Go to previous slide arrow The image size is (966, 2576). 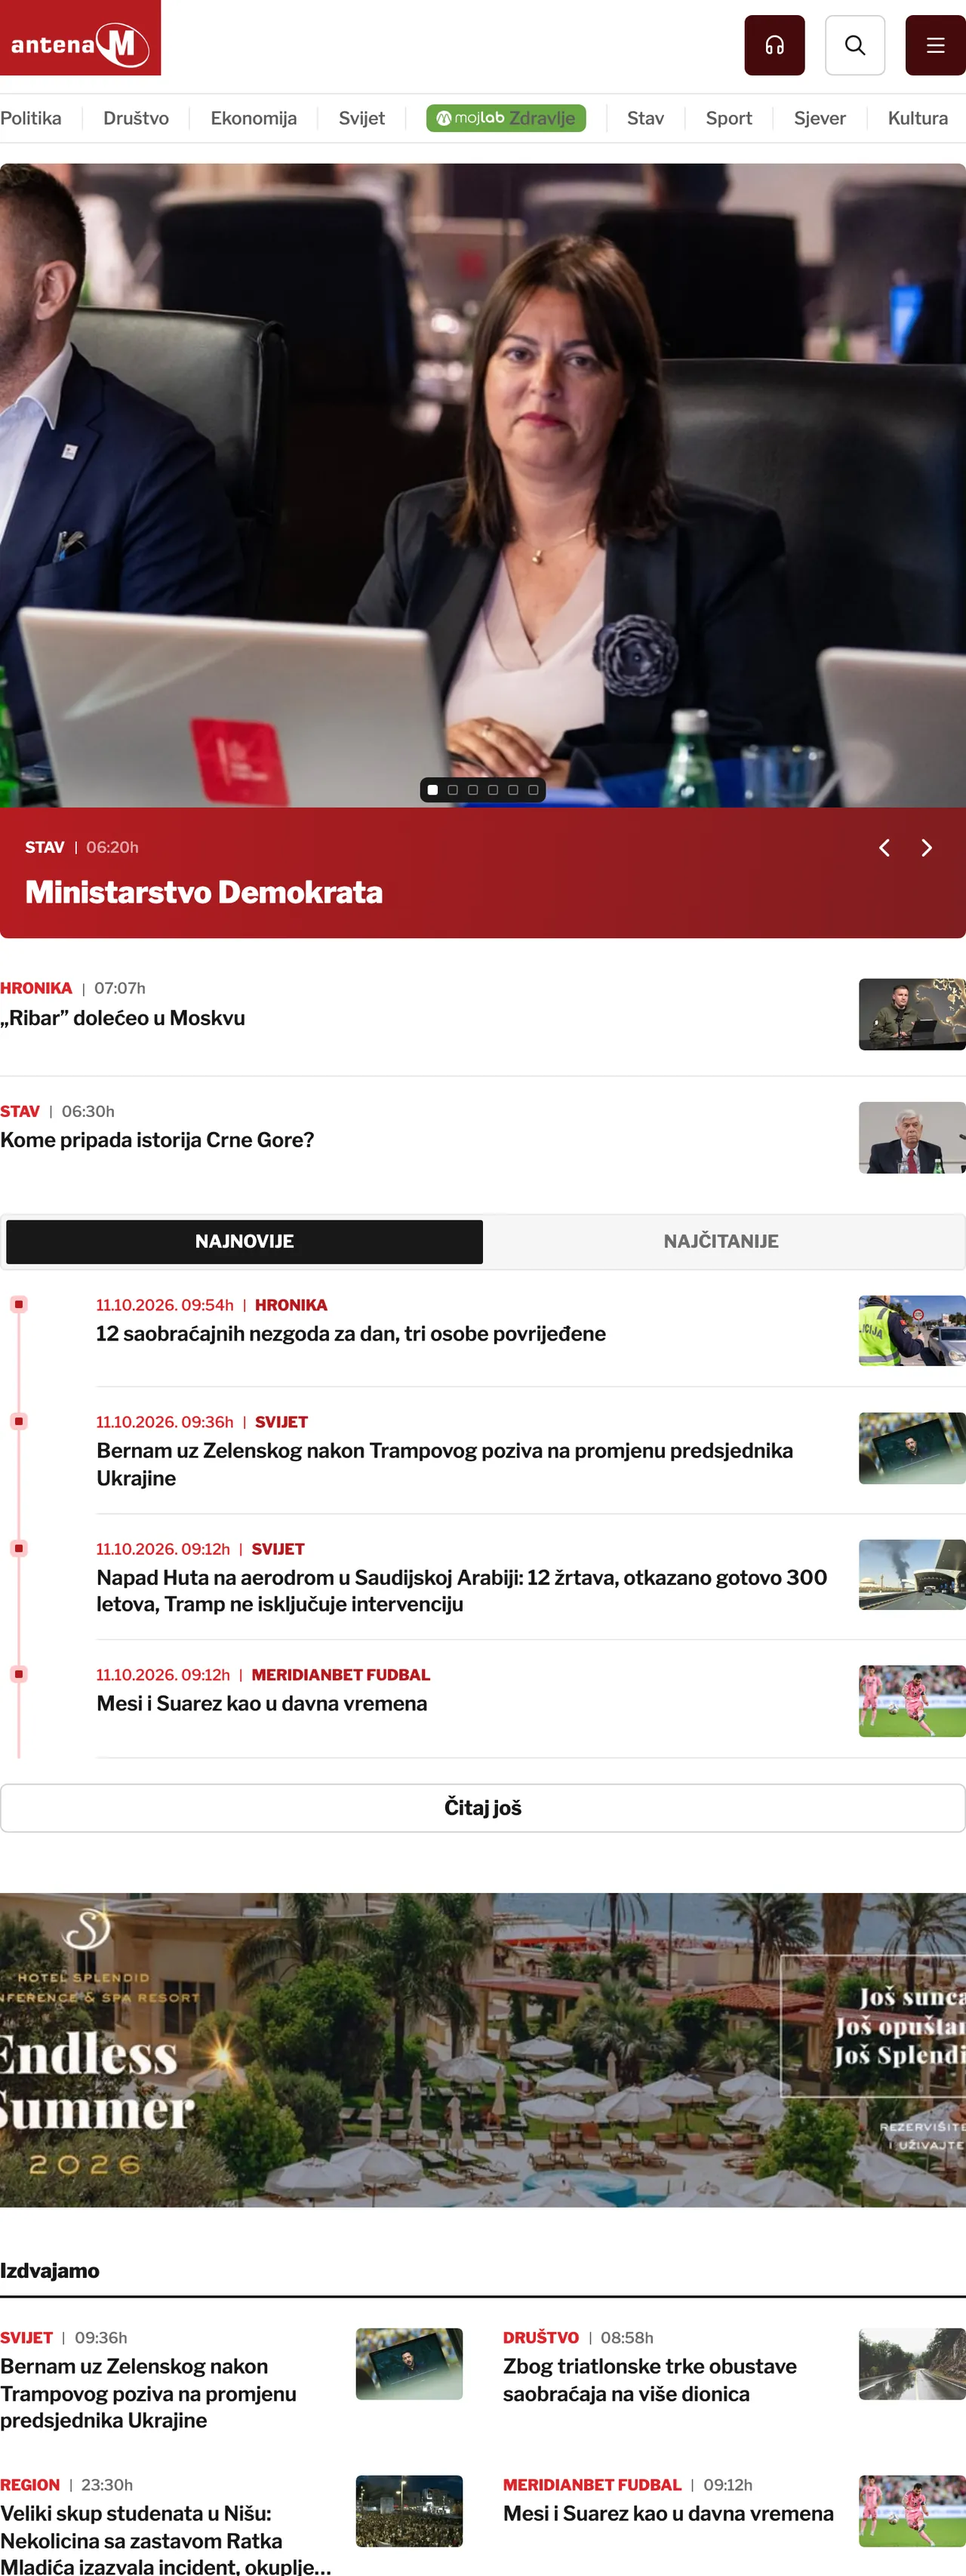(x=884, y=848)
